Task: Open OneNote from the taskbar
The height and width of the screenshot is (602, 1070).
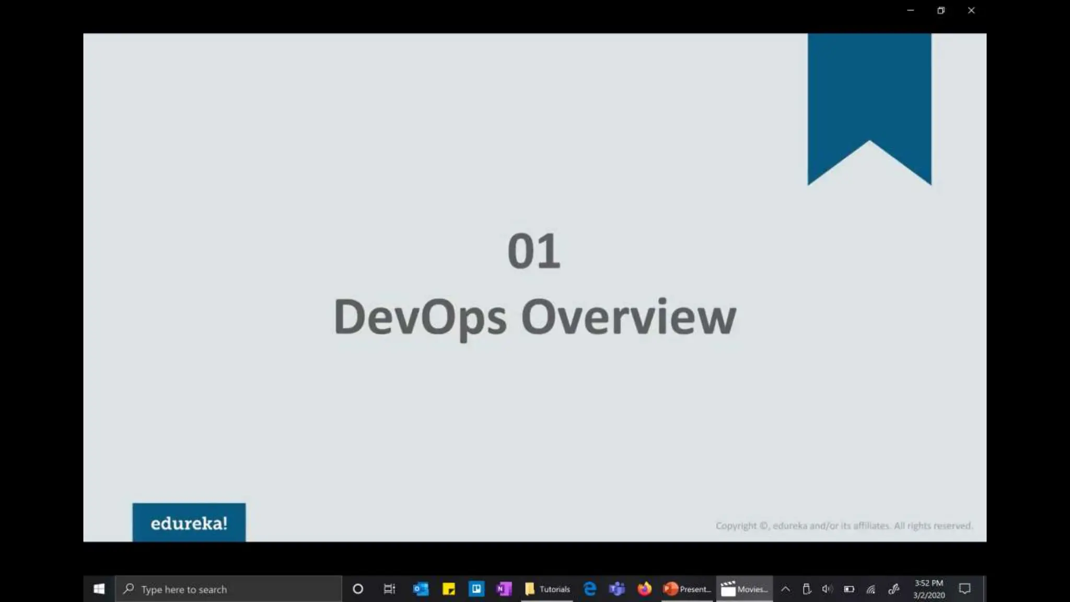Action: [x=504, y=589]
